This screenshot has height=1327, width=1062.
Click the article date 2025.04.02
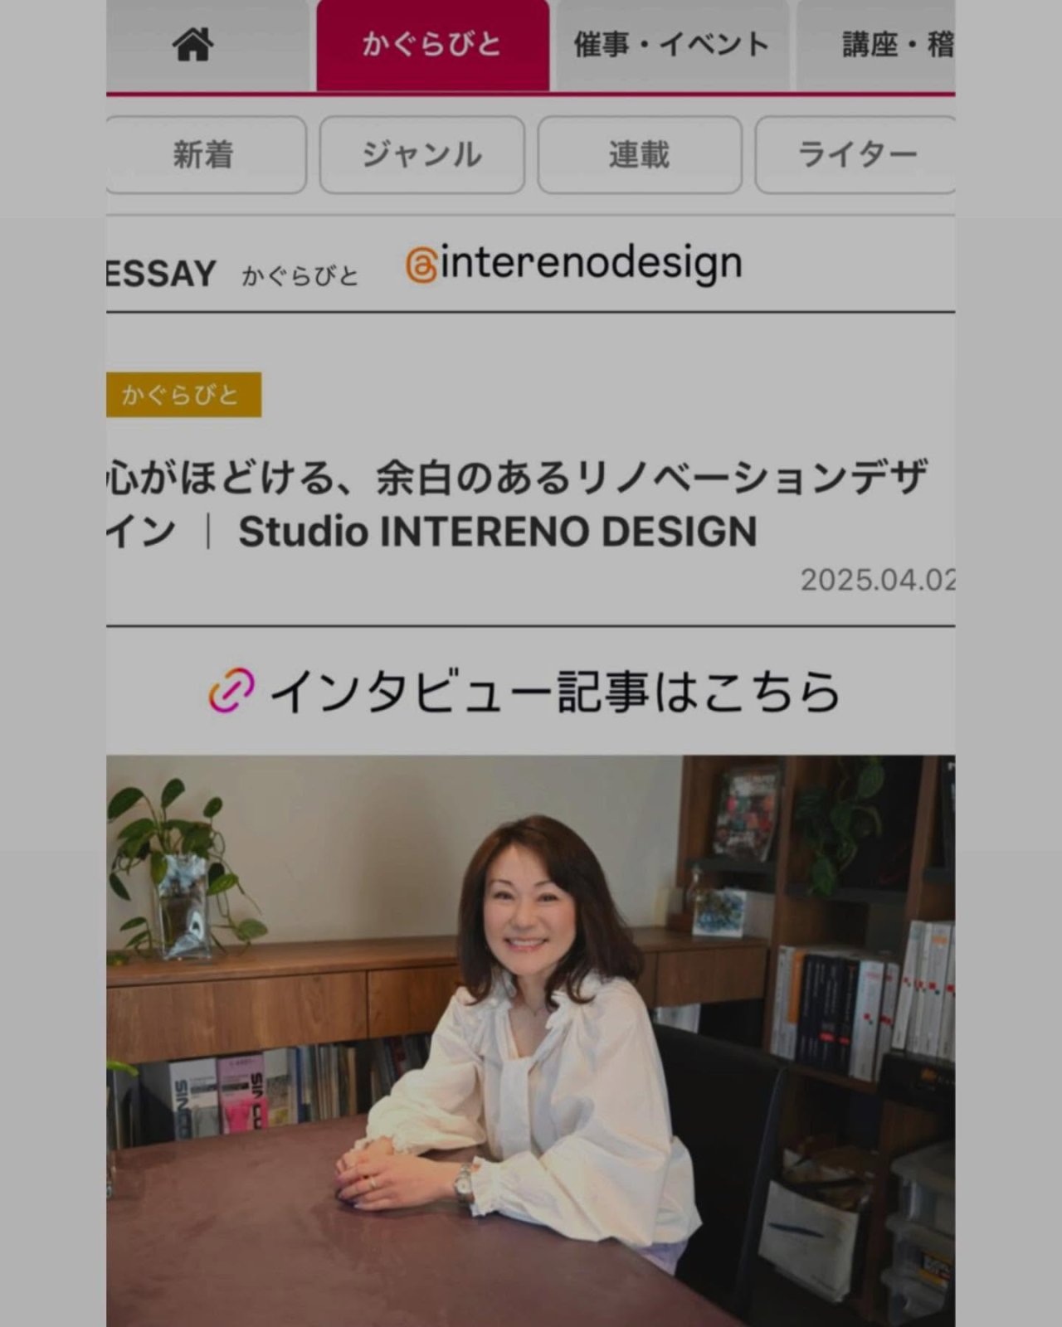878,580
